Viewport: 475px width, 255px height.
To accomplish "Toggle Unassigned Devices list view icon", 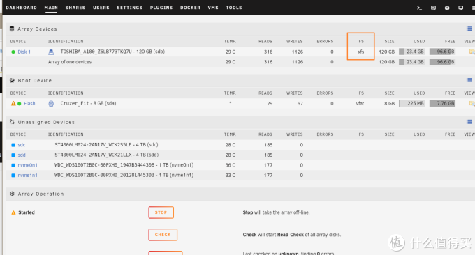I will (469, 122).
